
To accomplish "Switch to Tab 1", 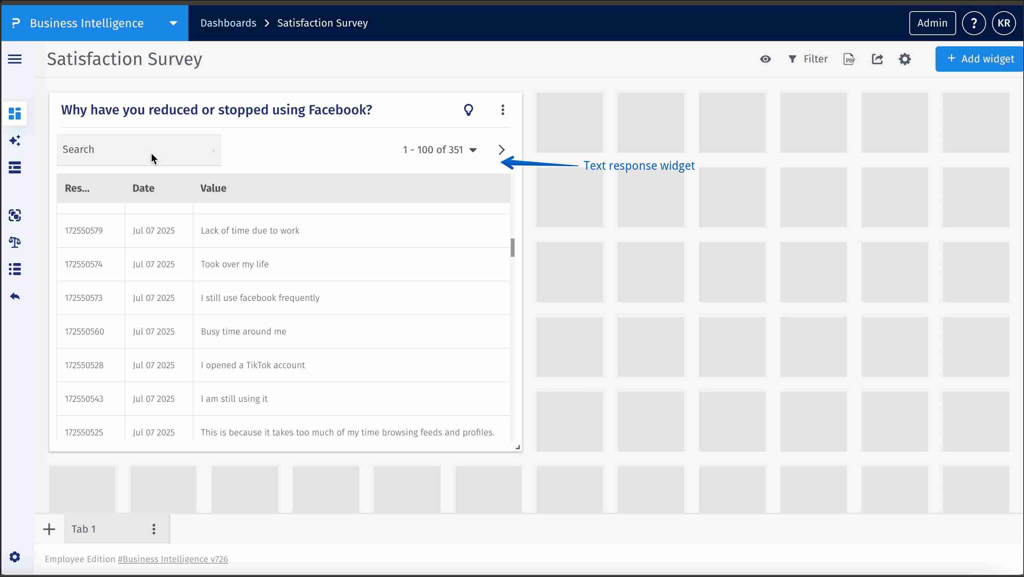I will [83, 528].
